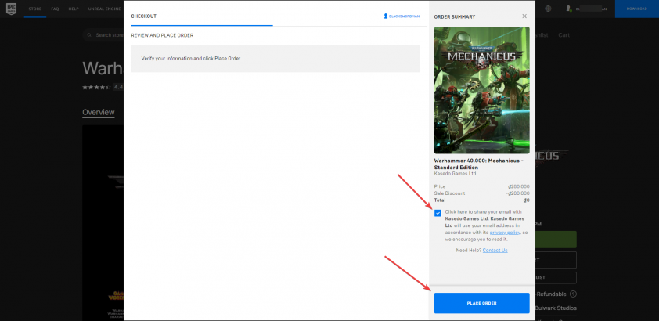This screenshot has width=659, height=321.
Task: Click the Download button in the top bar
Action: 637,9
